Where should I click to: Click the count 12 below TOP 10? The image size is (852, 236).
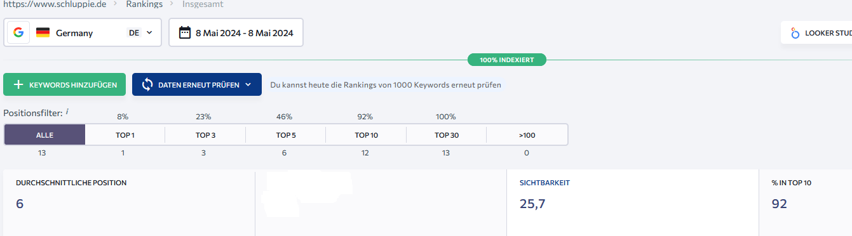pos(366,153)
